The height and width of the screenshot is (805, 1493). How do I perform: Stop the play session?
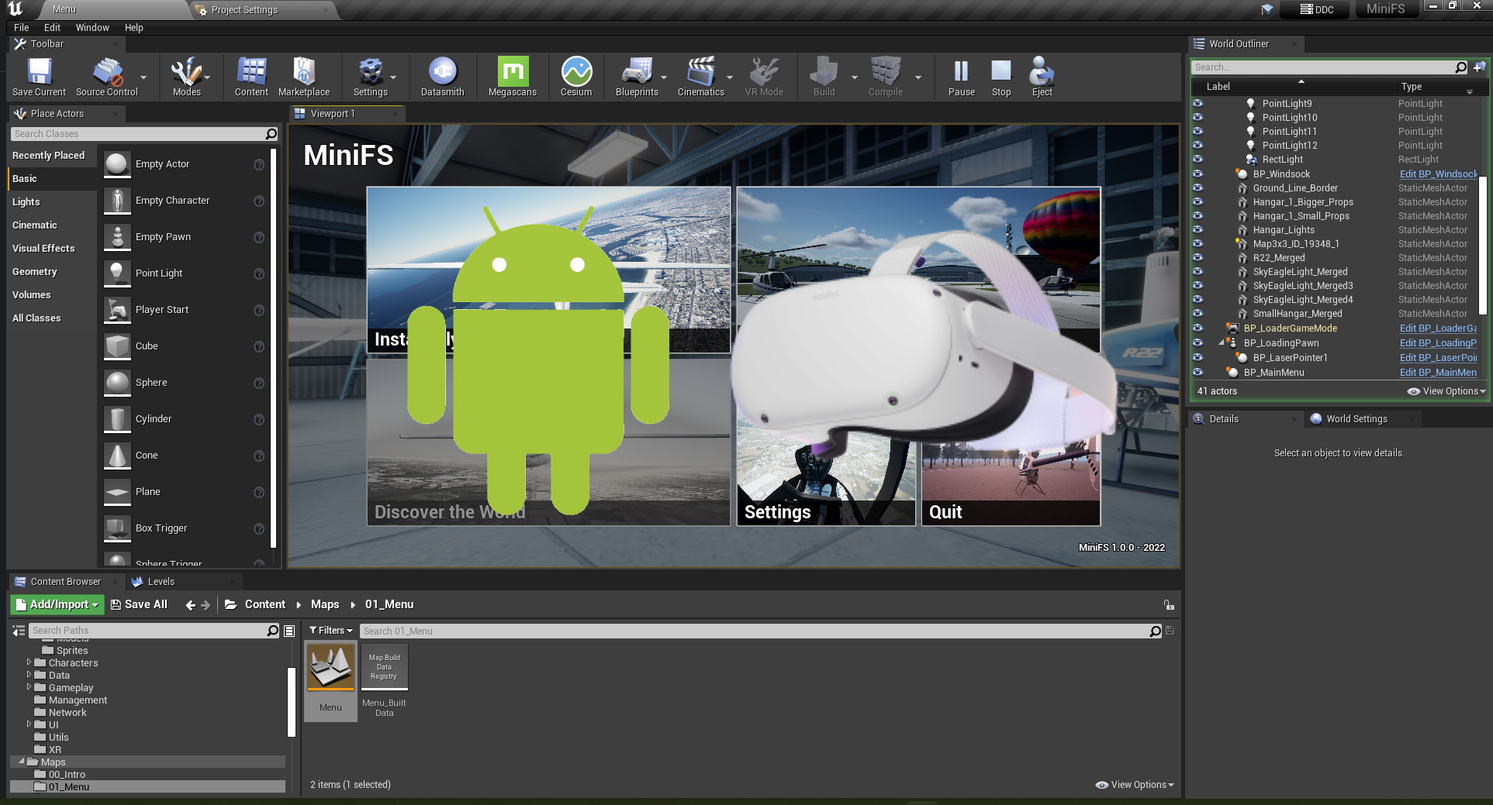click(x=1001, y=76)
